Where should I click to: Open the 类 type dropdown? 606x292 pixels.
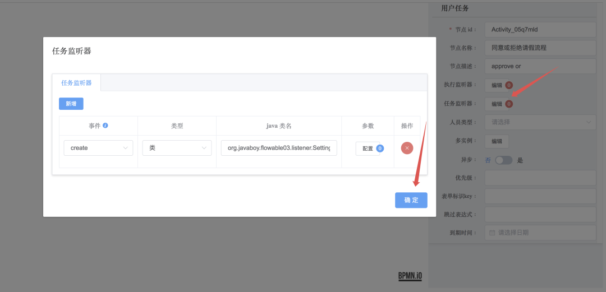[x=177, y=148]
